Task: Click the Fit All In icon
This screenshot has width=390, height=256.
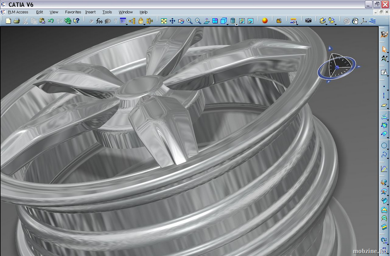Action: tap(164, 21)
